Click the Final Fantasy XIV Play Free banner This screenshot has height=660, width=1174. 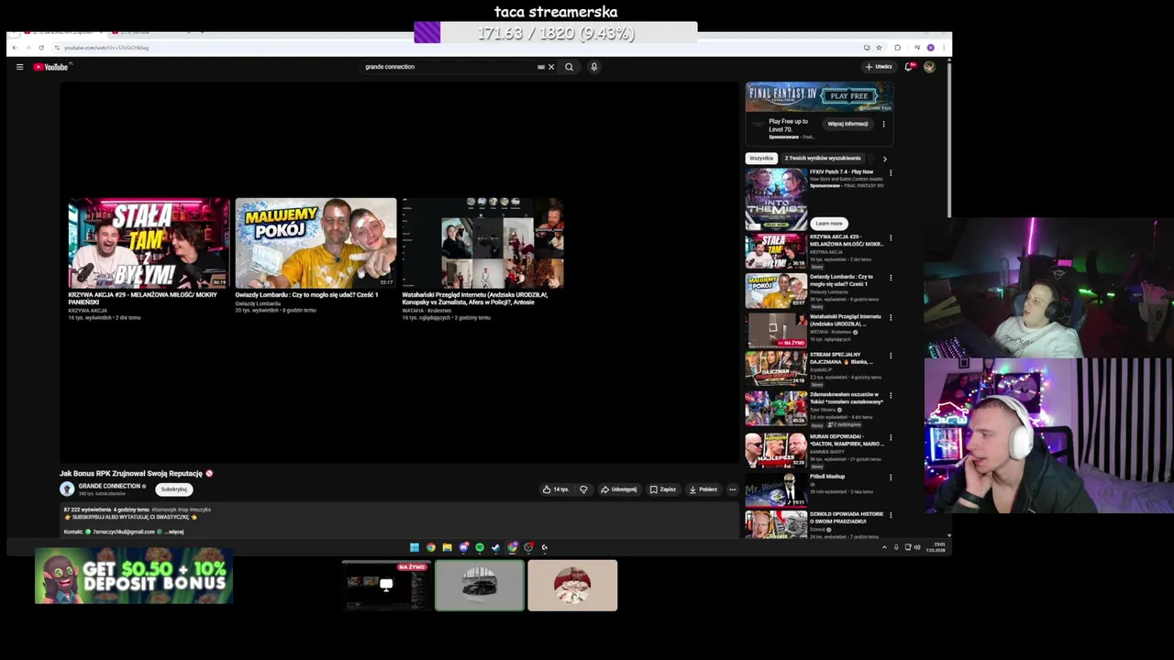click(x=819, y=97)
